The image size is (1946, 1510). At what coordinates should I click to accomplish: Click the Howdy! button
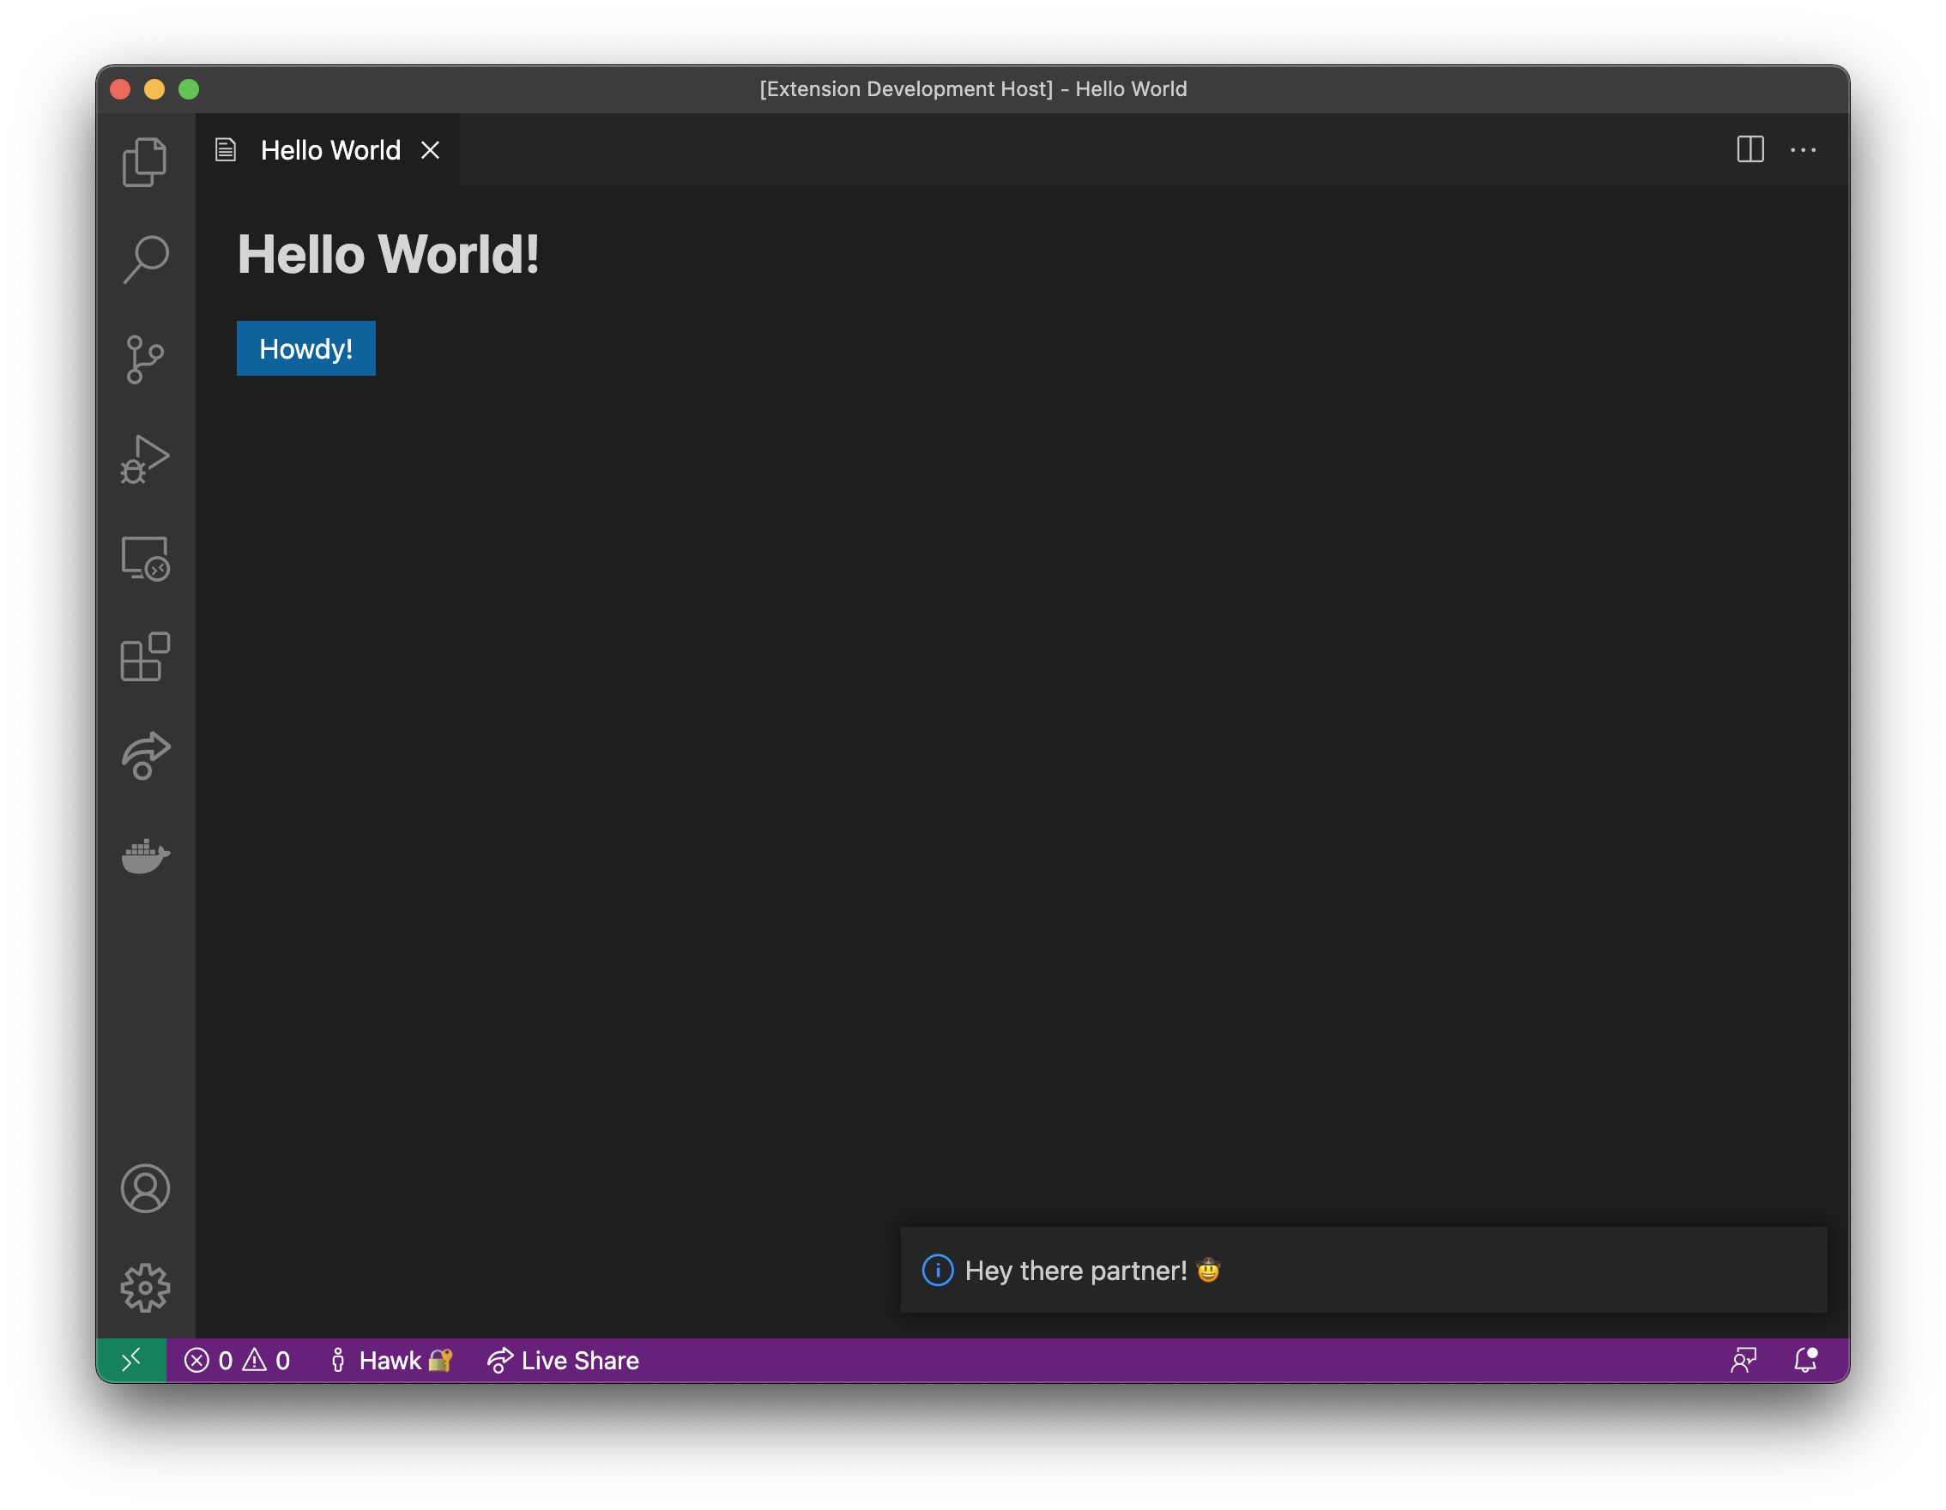pyautogui.click(x=306, y=349)
